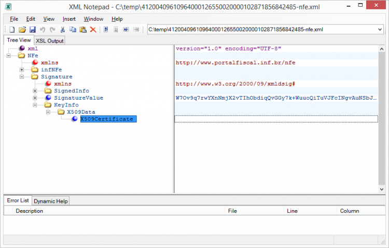This screenshot has height=248, width=389.
Task: Select the xmlns attribute under Signature
Action: point(63,84)
